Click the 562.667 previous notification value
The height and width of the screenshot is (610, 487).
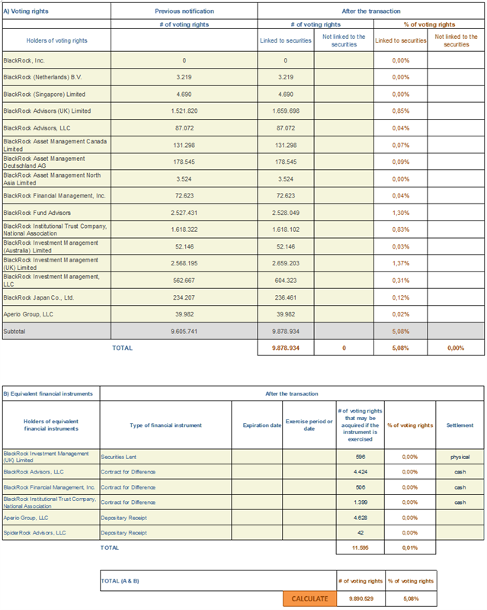tap(184, 281)
